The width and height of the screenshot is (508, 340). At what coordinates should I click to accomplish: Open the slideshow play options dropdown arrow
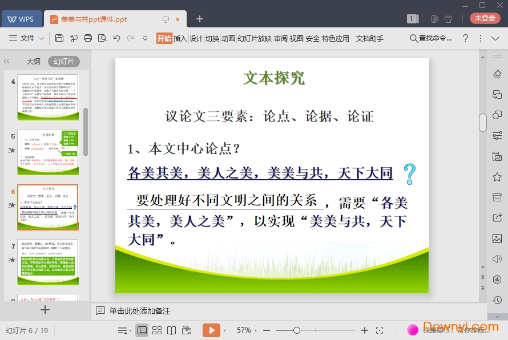point(224,330)
